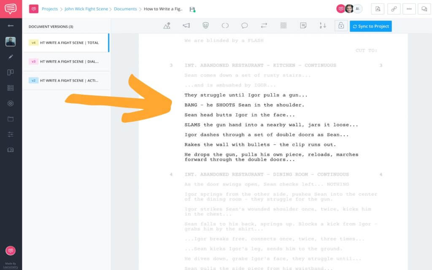Add a Parenthetical element to the script

point(225,25)
